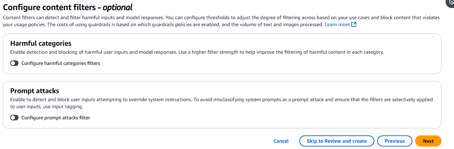Go back with the Previous button
Viewport: 454px width, 149px height.
pos(395,141)
